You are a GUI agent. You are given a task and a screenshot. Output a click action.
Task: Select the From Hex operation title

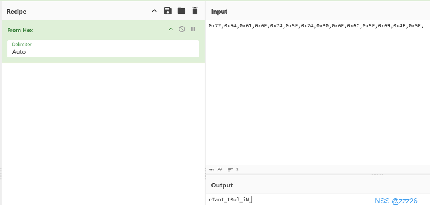coord(20,30)
